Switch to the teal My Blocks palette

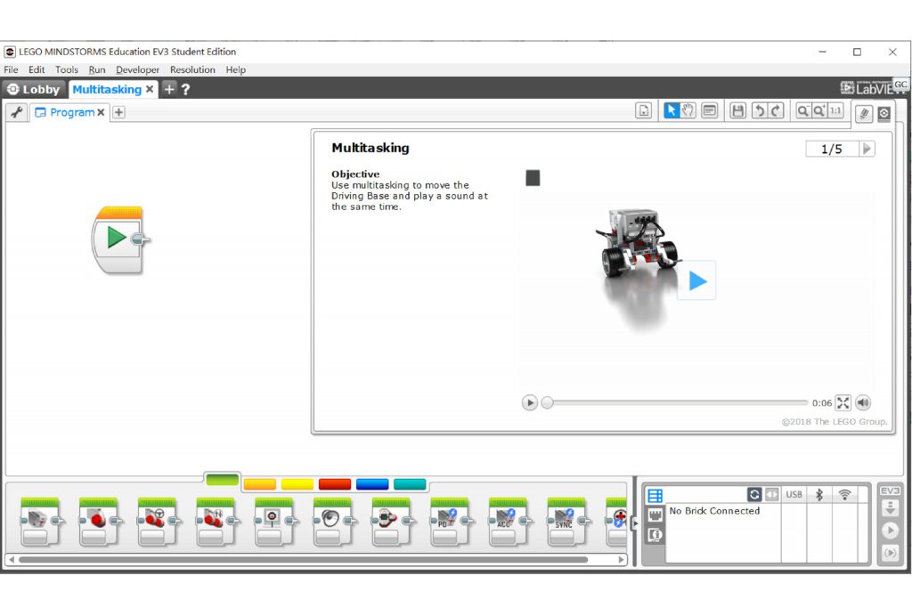pos(410,483)
